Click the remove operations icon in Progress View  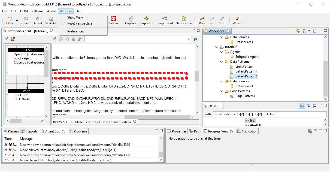click(x=310, y=131)
